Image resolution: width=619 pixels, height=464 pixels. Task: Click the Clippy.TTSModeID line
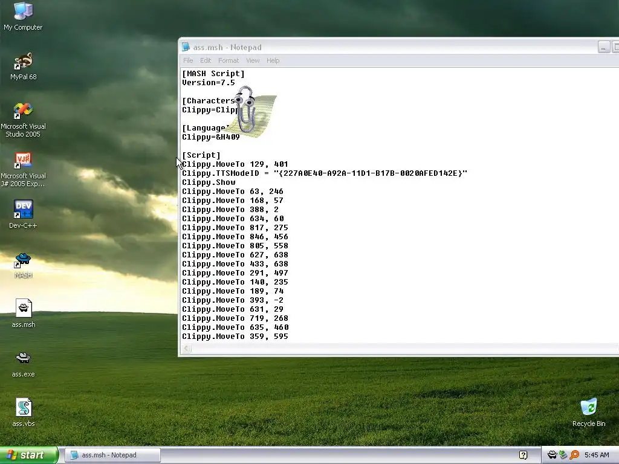pyautogui.click(x=325, y=173)
